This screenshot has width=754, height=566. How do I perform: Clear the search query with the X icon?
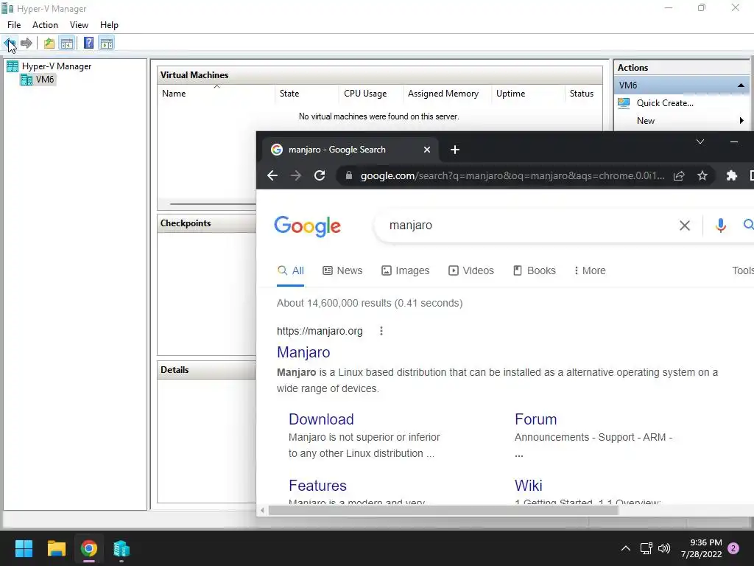[x=685, y=226]
